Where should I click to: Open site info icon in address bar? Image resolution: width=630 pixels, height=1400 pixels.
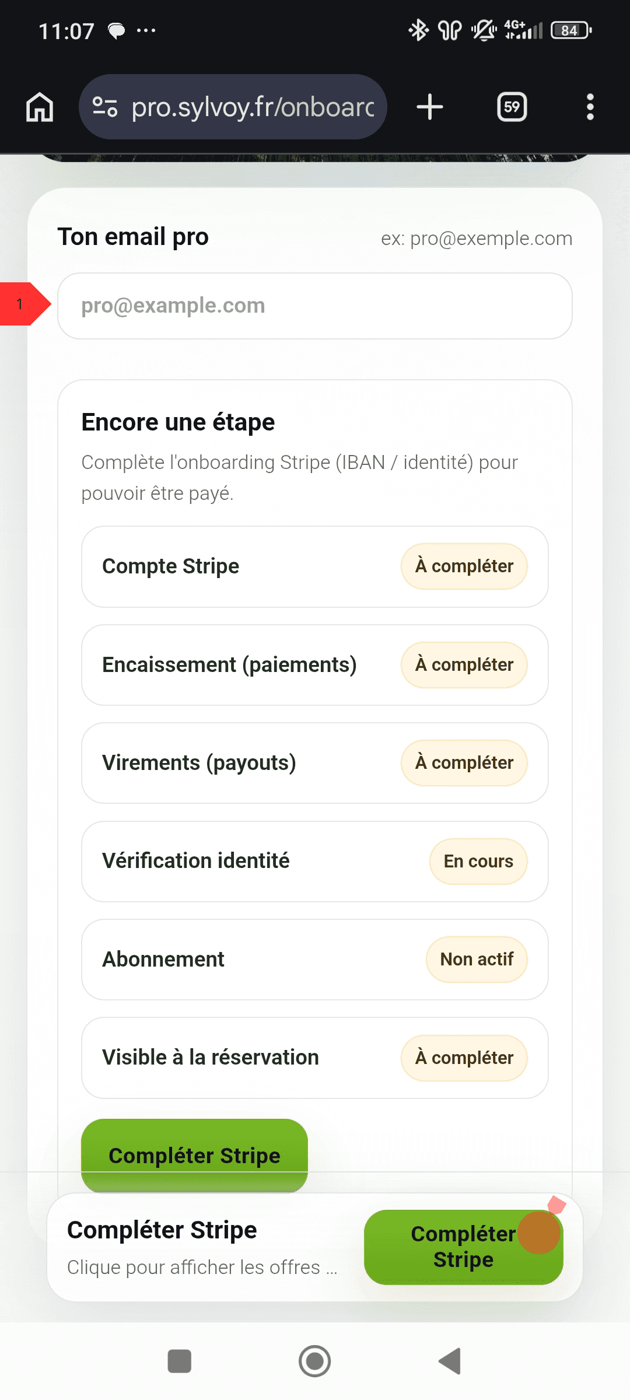(x=105, y=107)
